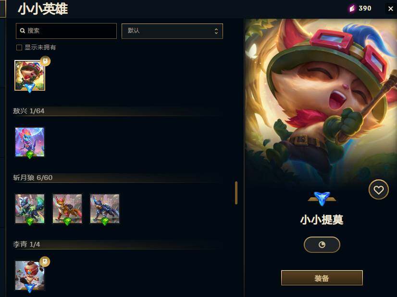Click the heart favorite icon
Screen dimensions: 397x297
[379, 190]
